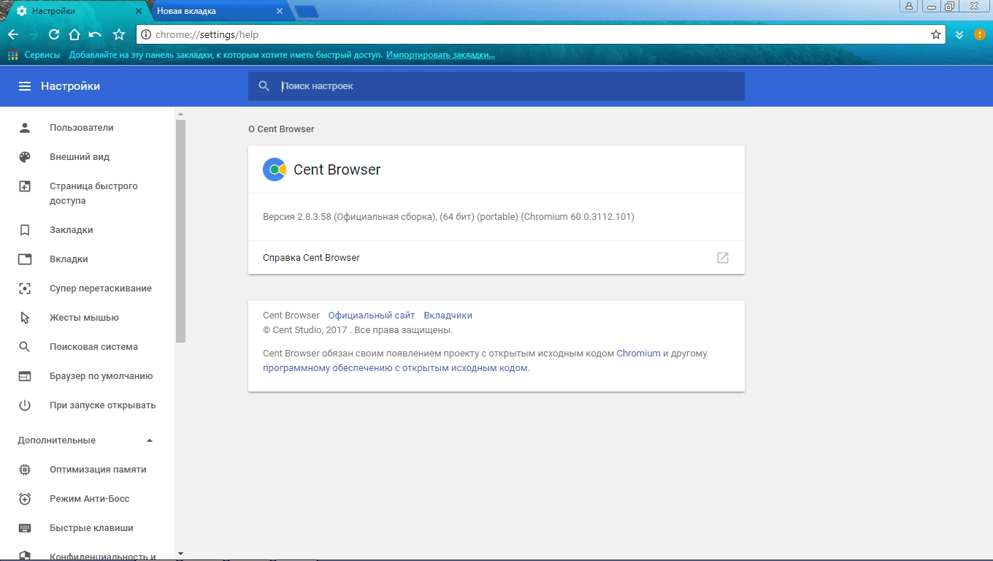The width and height of the screenshot is (993, 561).
Task: Click Импортировать закладки link
Action: pyautogui.click(x=440, y=55)
